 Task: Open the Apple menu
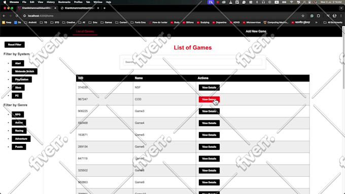coord(5,2)
